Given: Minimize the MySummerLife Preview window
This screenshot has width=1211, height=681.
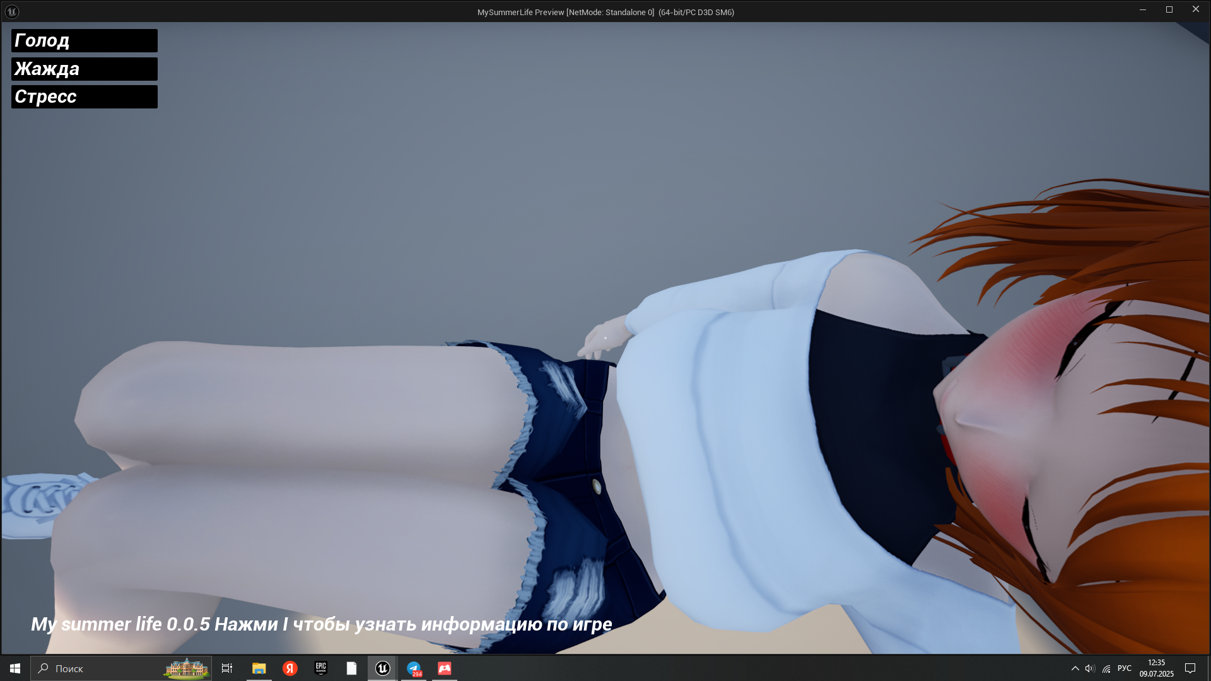Looking at the screenshot, I should click(x=1143, y=9).
